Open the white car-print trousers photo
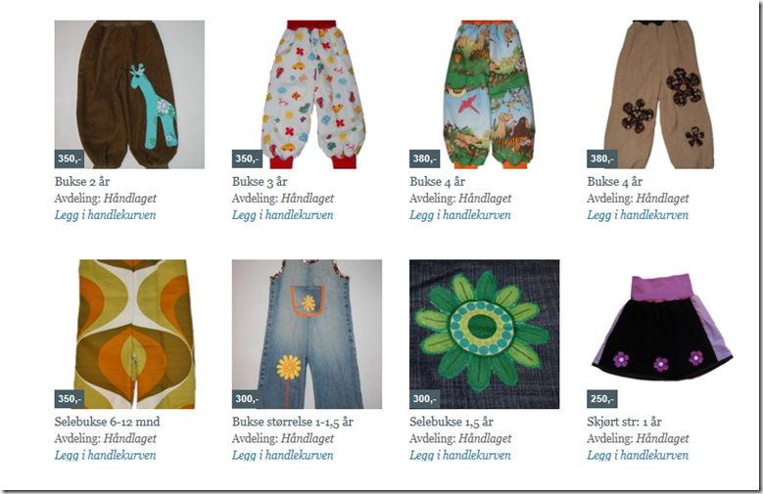The image size is (763, 494). point(307,94)
